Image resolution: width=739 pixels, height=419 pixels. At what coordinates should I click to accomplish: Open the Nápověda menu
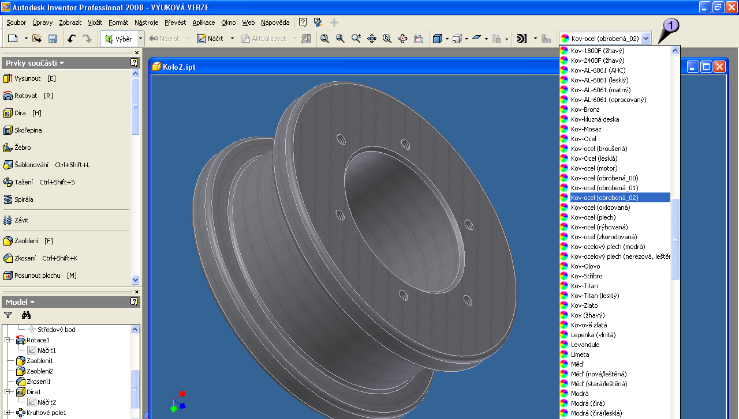[x=275, y=22]
